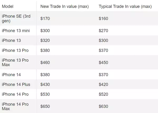This screenshot has height=113, width=158.
Task: Select the $630 typical trade-in value
Action: (x=103, y=106)
